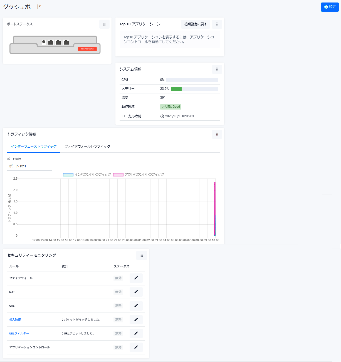Open port status panel drag handle menu
This screenshot has height=362, width=341.
coord(104,24)
